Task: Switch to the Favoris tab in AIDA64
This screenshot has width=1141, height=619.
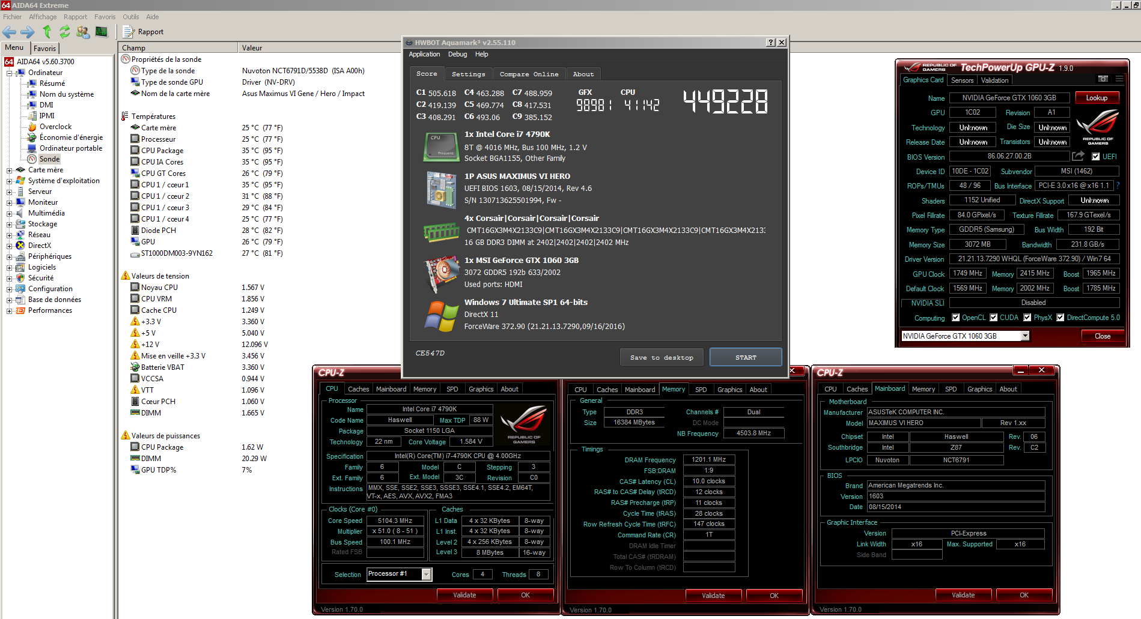Action: [x=44, y=49]
